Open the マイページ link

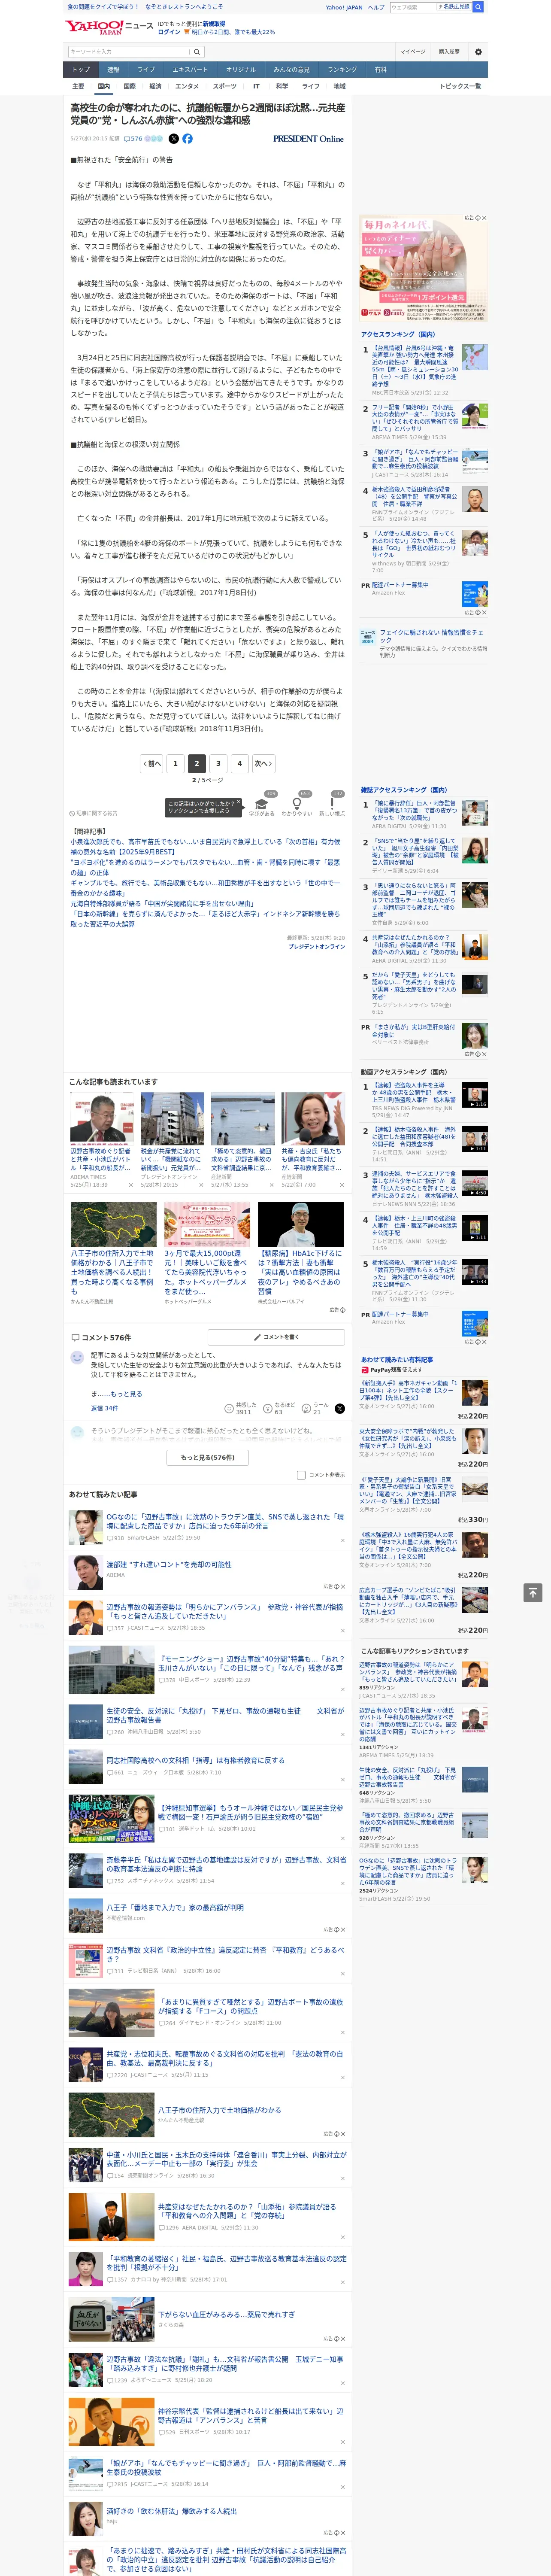(x=413, y=51)
